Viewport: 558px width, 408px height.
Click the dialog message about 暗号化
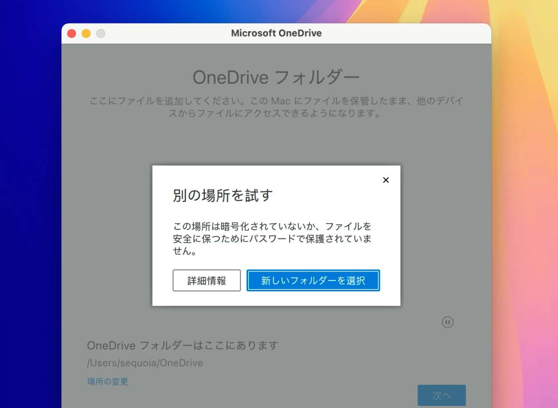point(272,238)
